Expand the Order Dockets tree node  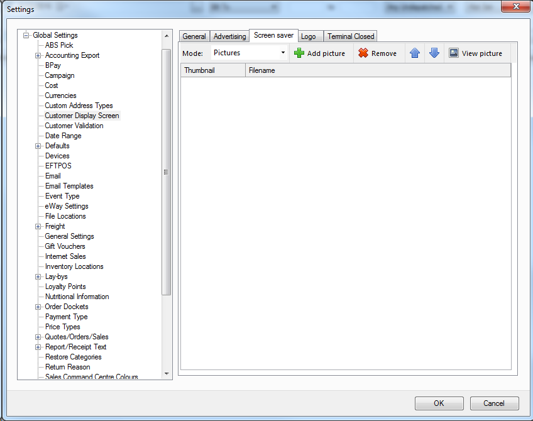38,307
